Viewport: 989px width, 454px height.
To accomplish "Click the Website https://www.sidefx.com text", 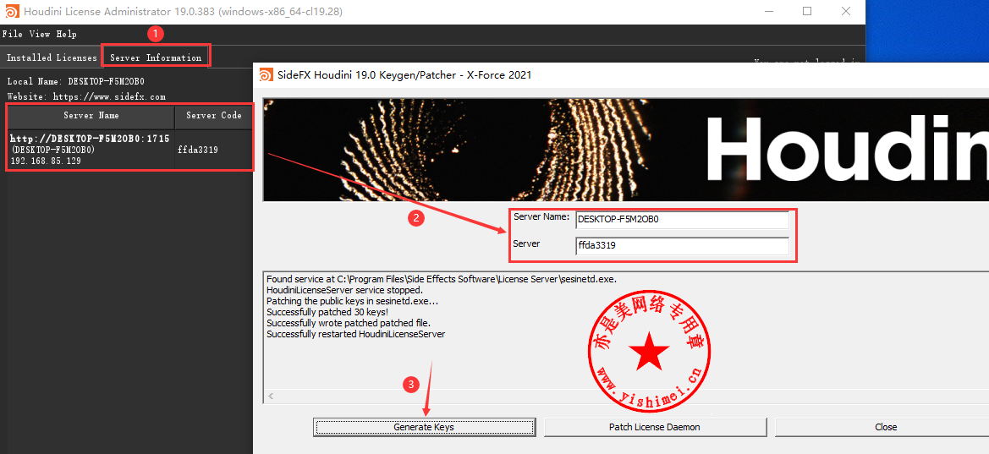I will point(86,97).
